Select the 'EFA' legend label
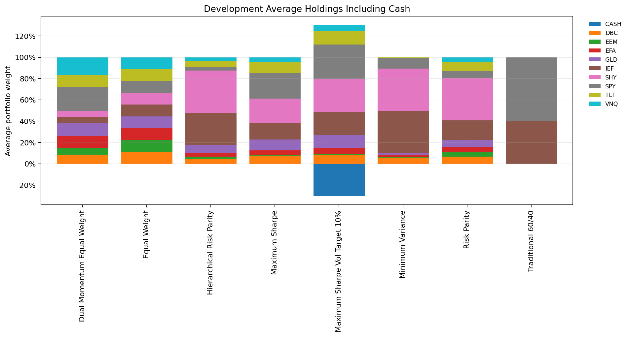 coord(610,51)
